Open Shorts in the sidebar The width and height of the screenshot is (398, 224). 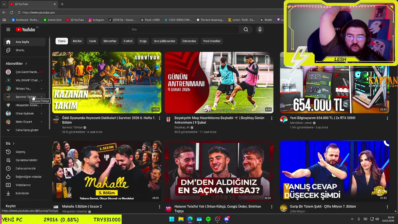[25, 50]
